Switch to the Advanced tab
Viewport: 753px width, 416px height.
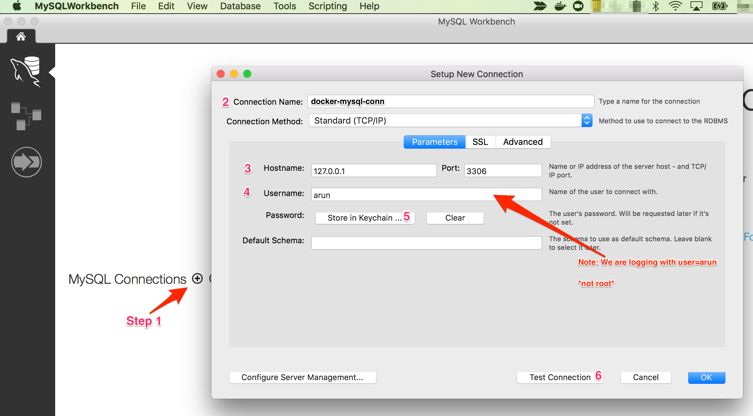click(522, 143)
